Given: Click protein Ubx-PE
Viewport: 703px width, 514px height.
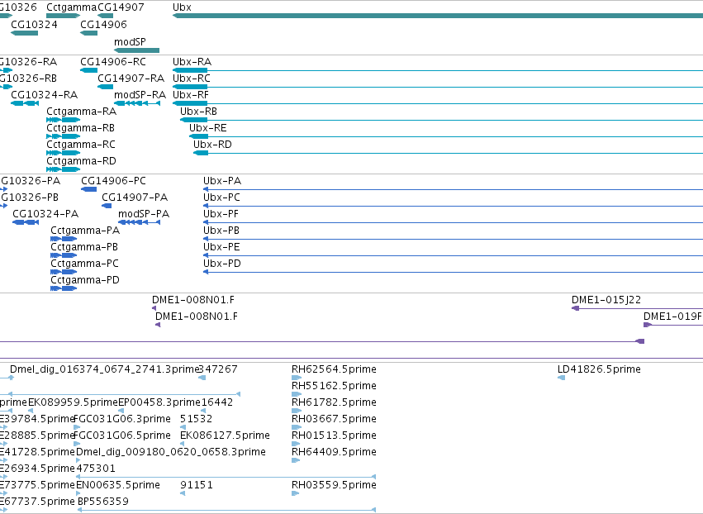Looking at the screenshot, I should 221,247.
